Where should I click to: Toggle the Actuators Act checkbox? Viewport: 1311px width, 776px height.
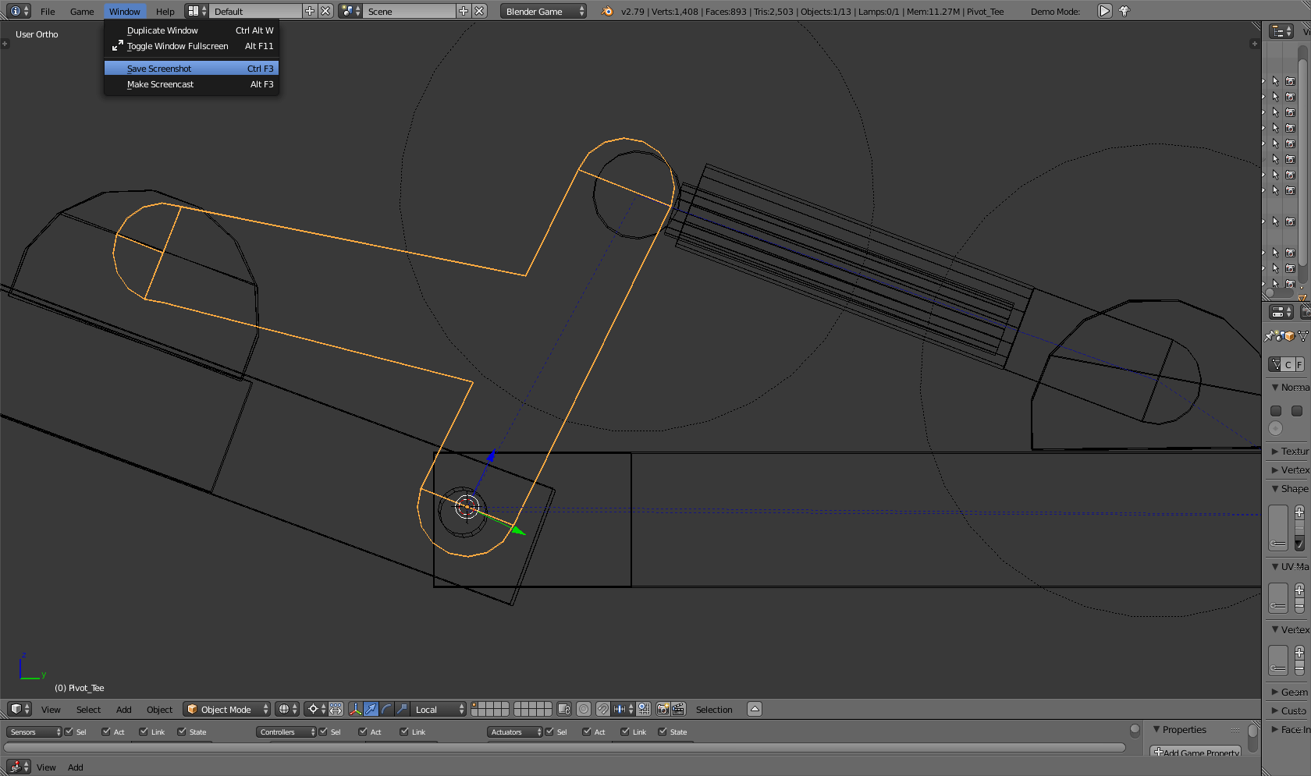(587, 732)
